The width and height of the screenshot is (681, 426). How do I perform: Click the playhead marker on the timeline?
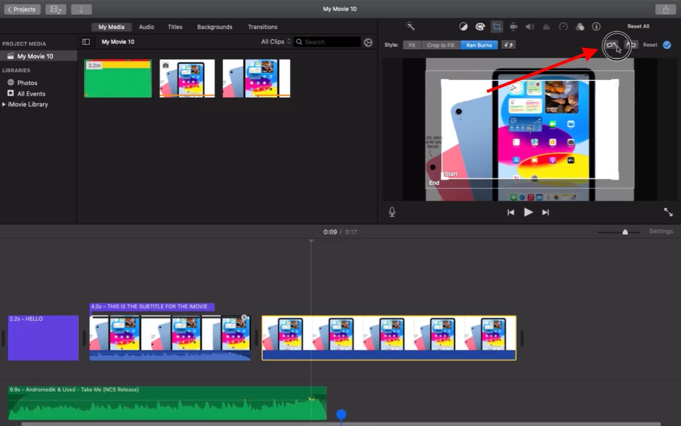tap(311, 241)
